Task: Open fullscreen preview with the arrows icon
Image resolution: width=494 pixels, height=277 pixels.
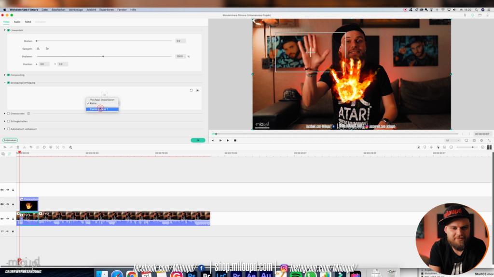Action: pyautogui.click(x=489, y=140)
